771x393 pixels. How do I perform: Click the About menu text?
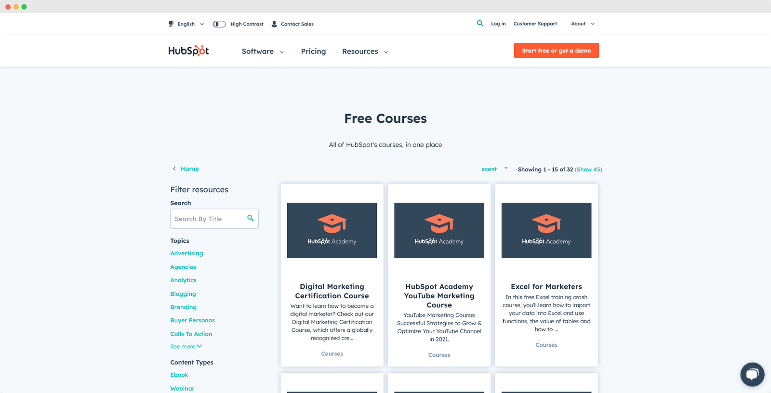[x=578, y=24]
